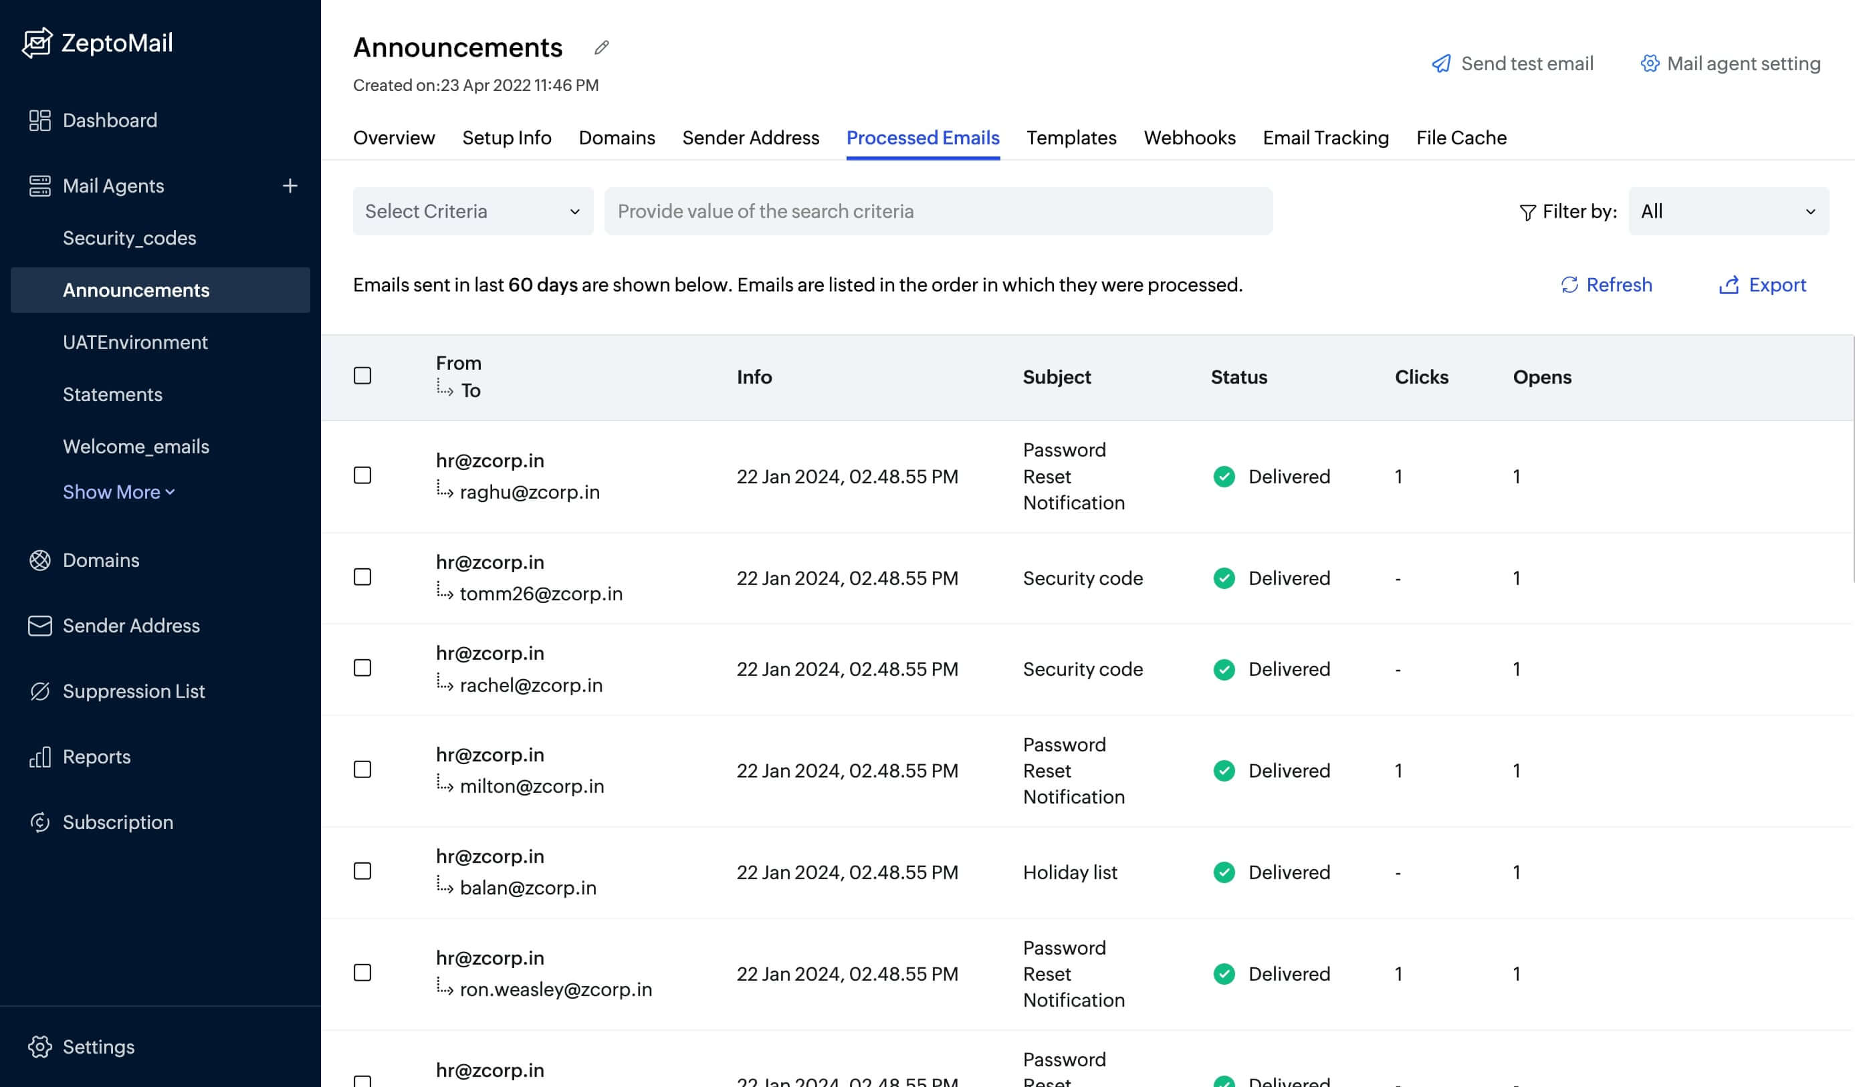Tick the select-all checkbox in table header

tap(362, 376)
